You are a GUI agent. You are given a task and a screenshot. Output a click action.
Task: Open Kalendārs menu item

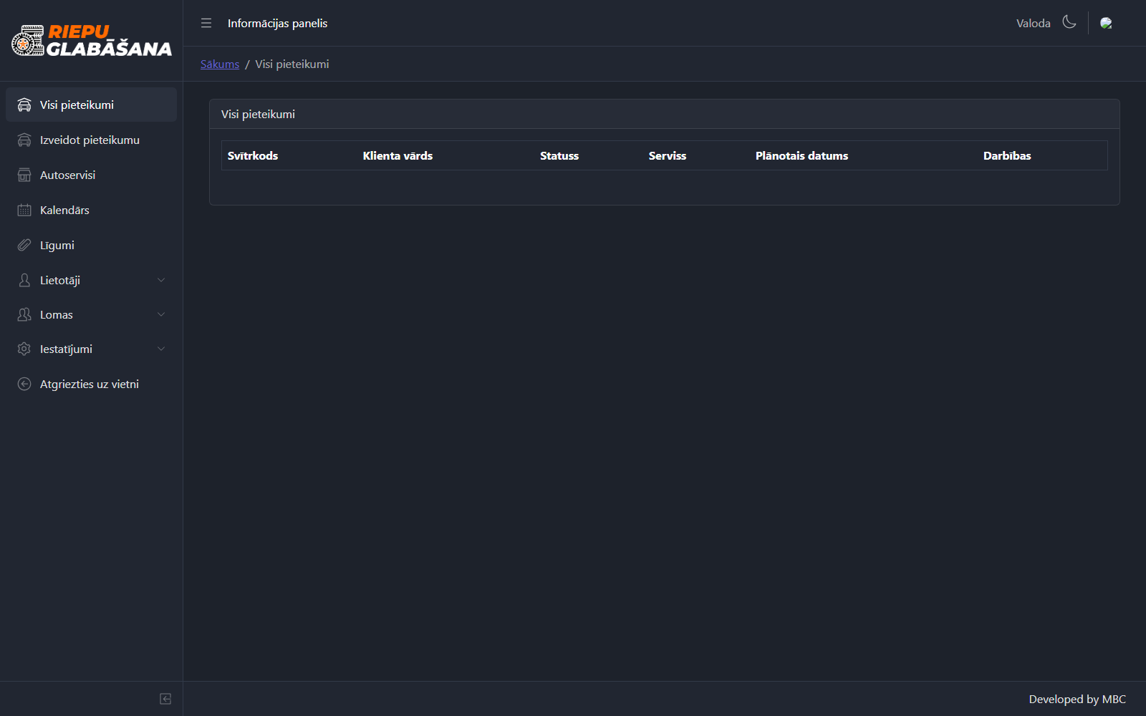coord(91,210)
